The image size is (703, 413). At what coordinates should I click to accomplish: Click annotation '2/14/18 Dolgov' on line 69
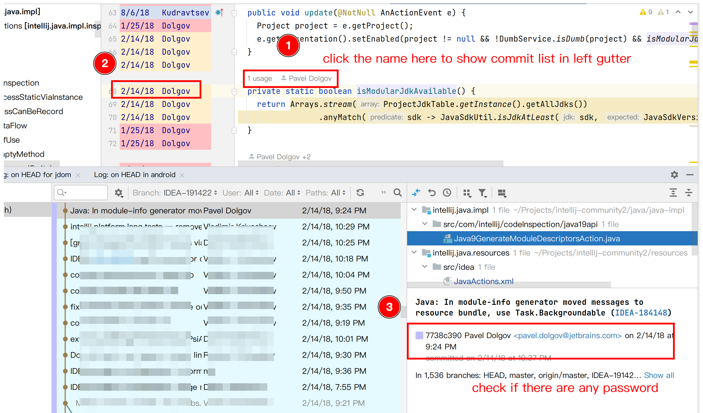[x=165, y=104]
